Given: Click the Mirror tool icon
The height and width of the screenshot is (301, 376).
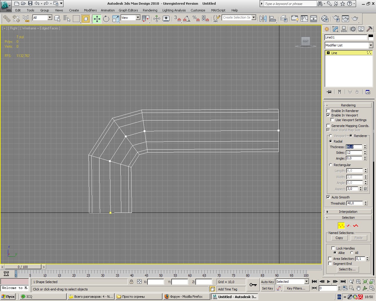Looking at the screenshot, I should click(x=263, y=19).
